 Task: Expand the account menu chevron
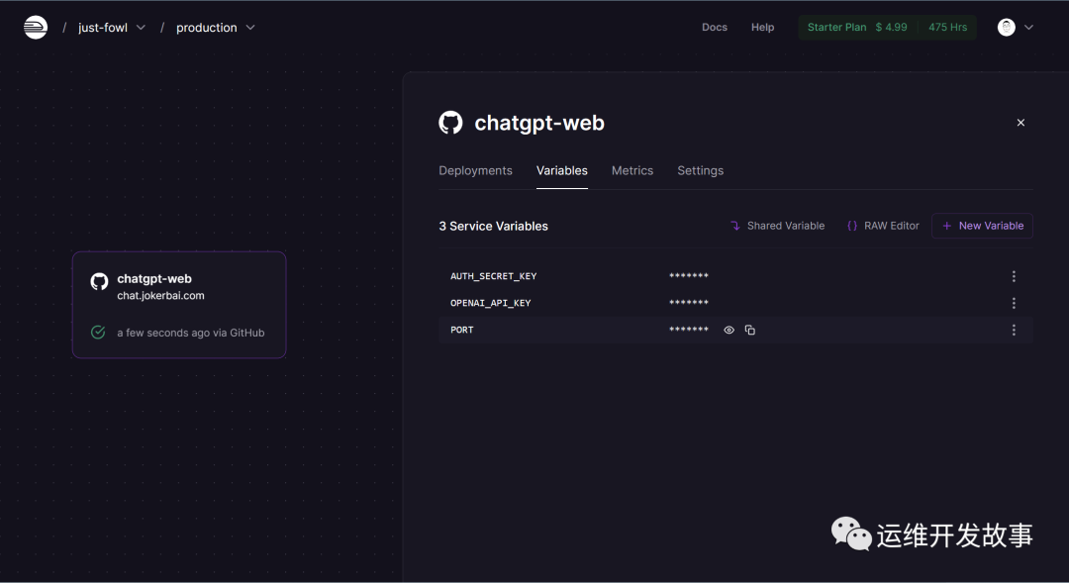[1028, 28]
